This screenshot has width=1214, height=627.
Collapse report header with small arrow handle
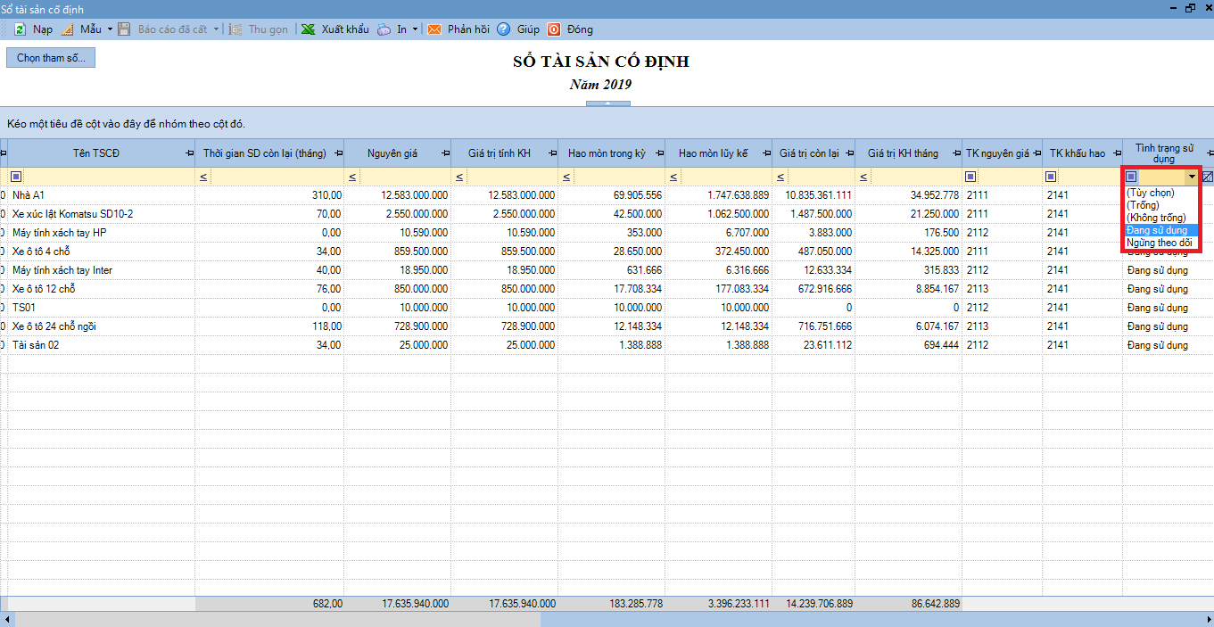[607, 103]
